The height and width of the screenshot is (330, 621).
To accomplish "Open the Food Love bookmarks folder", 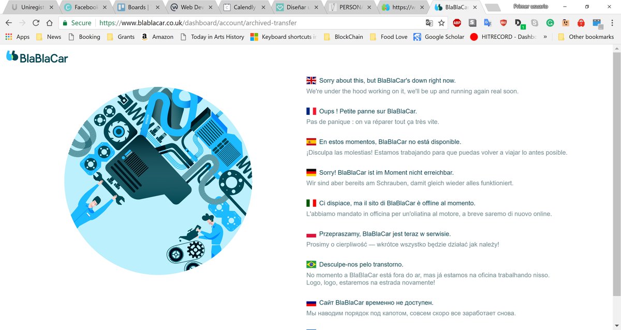I will [389, 37].
